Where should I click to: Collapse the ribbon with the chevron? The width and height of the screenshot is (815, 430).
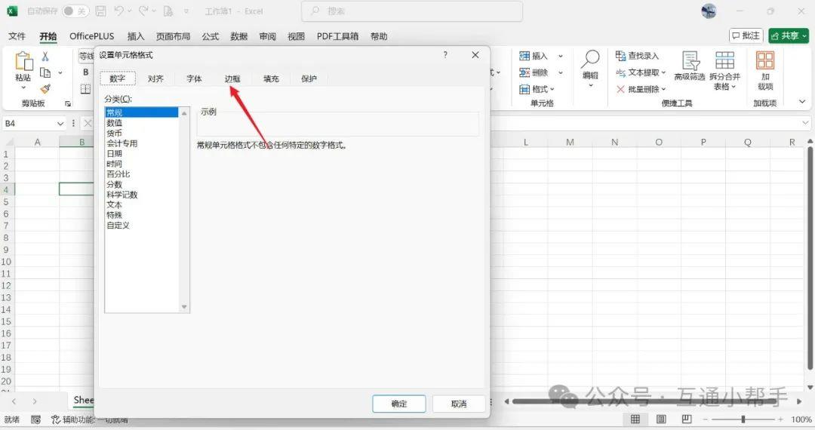tap(802, 102)
